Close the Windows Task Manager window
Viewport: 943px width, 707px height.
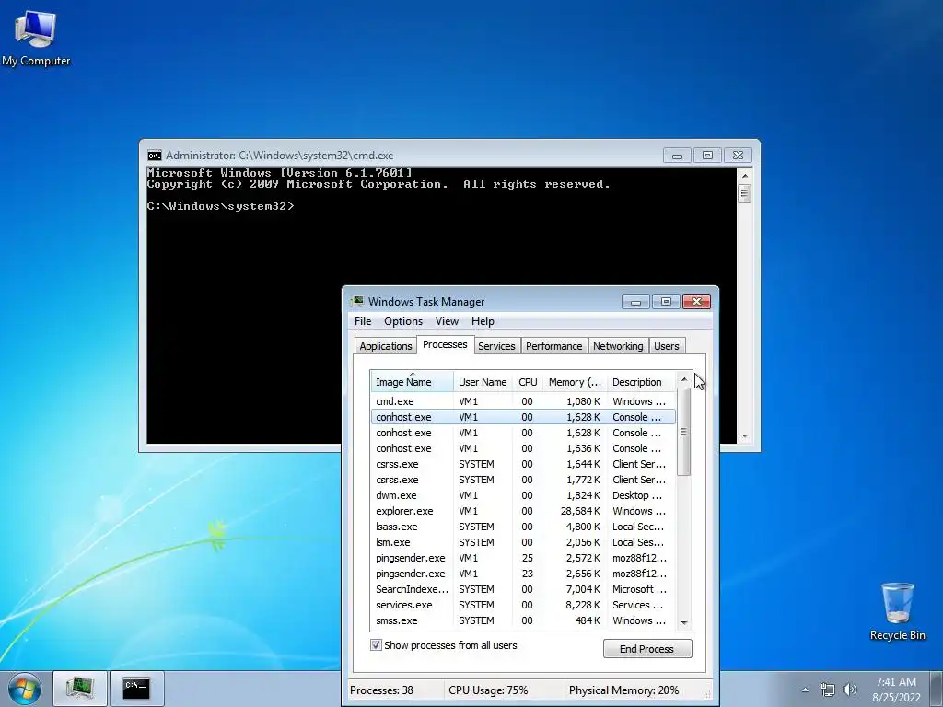click(696, 301)
